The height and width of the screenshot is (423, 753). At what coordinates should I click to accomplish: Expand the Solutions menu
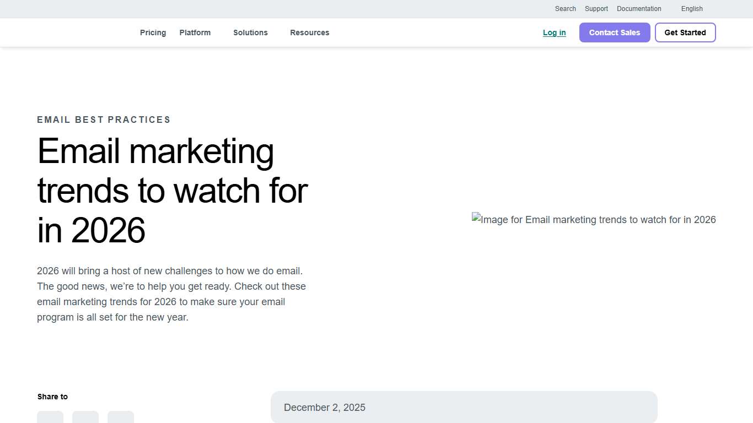coord(250,32)
